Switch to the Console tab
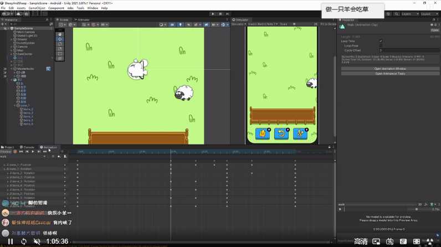The image size is (441, 247). tap(27, 147)
